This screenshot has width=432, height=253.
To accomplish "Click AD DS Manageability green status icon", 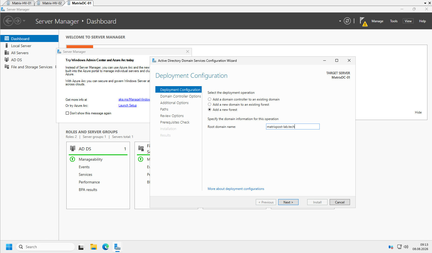I will click(72, 159).
